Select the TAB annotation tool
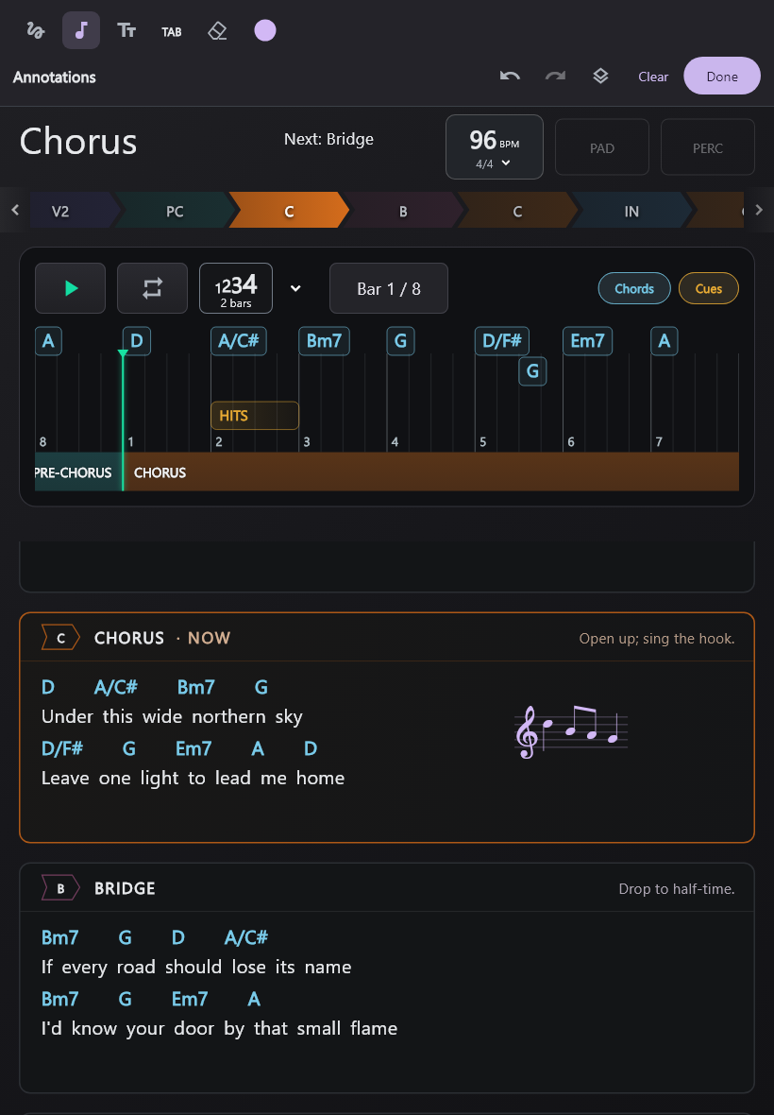 (x=172, y=30)
